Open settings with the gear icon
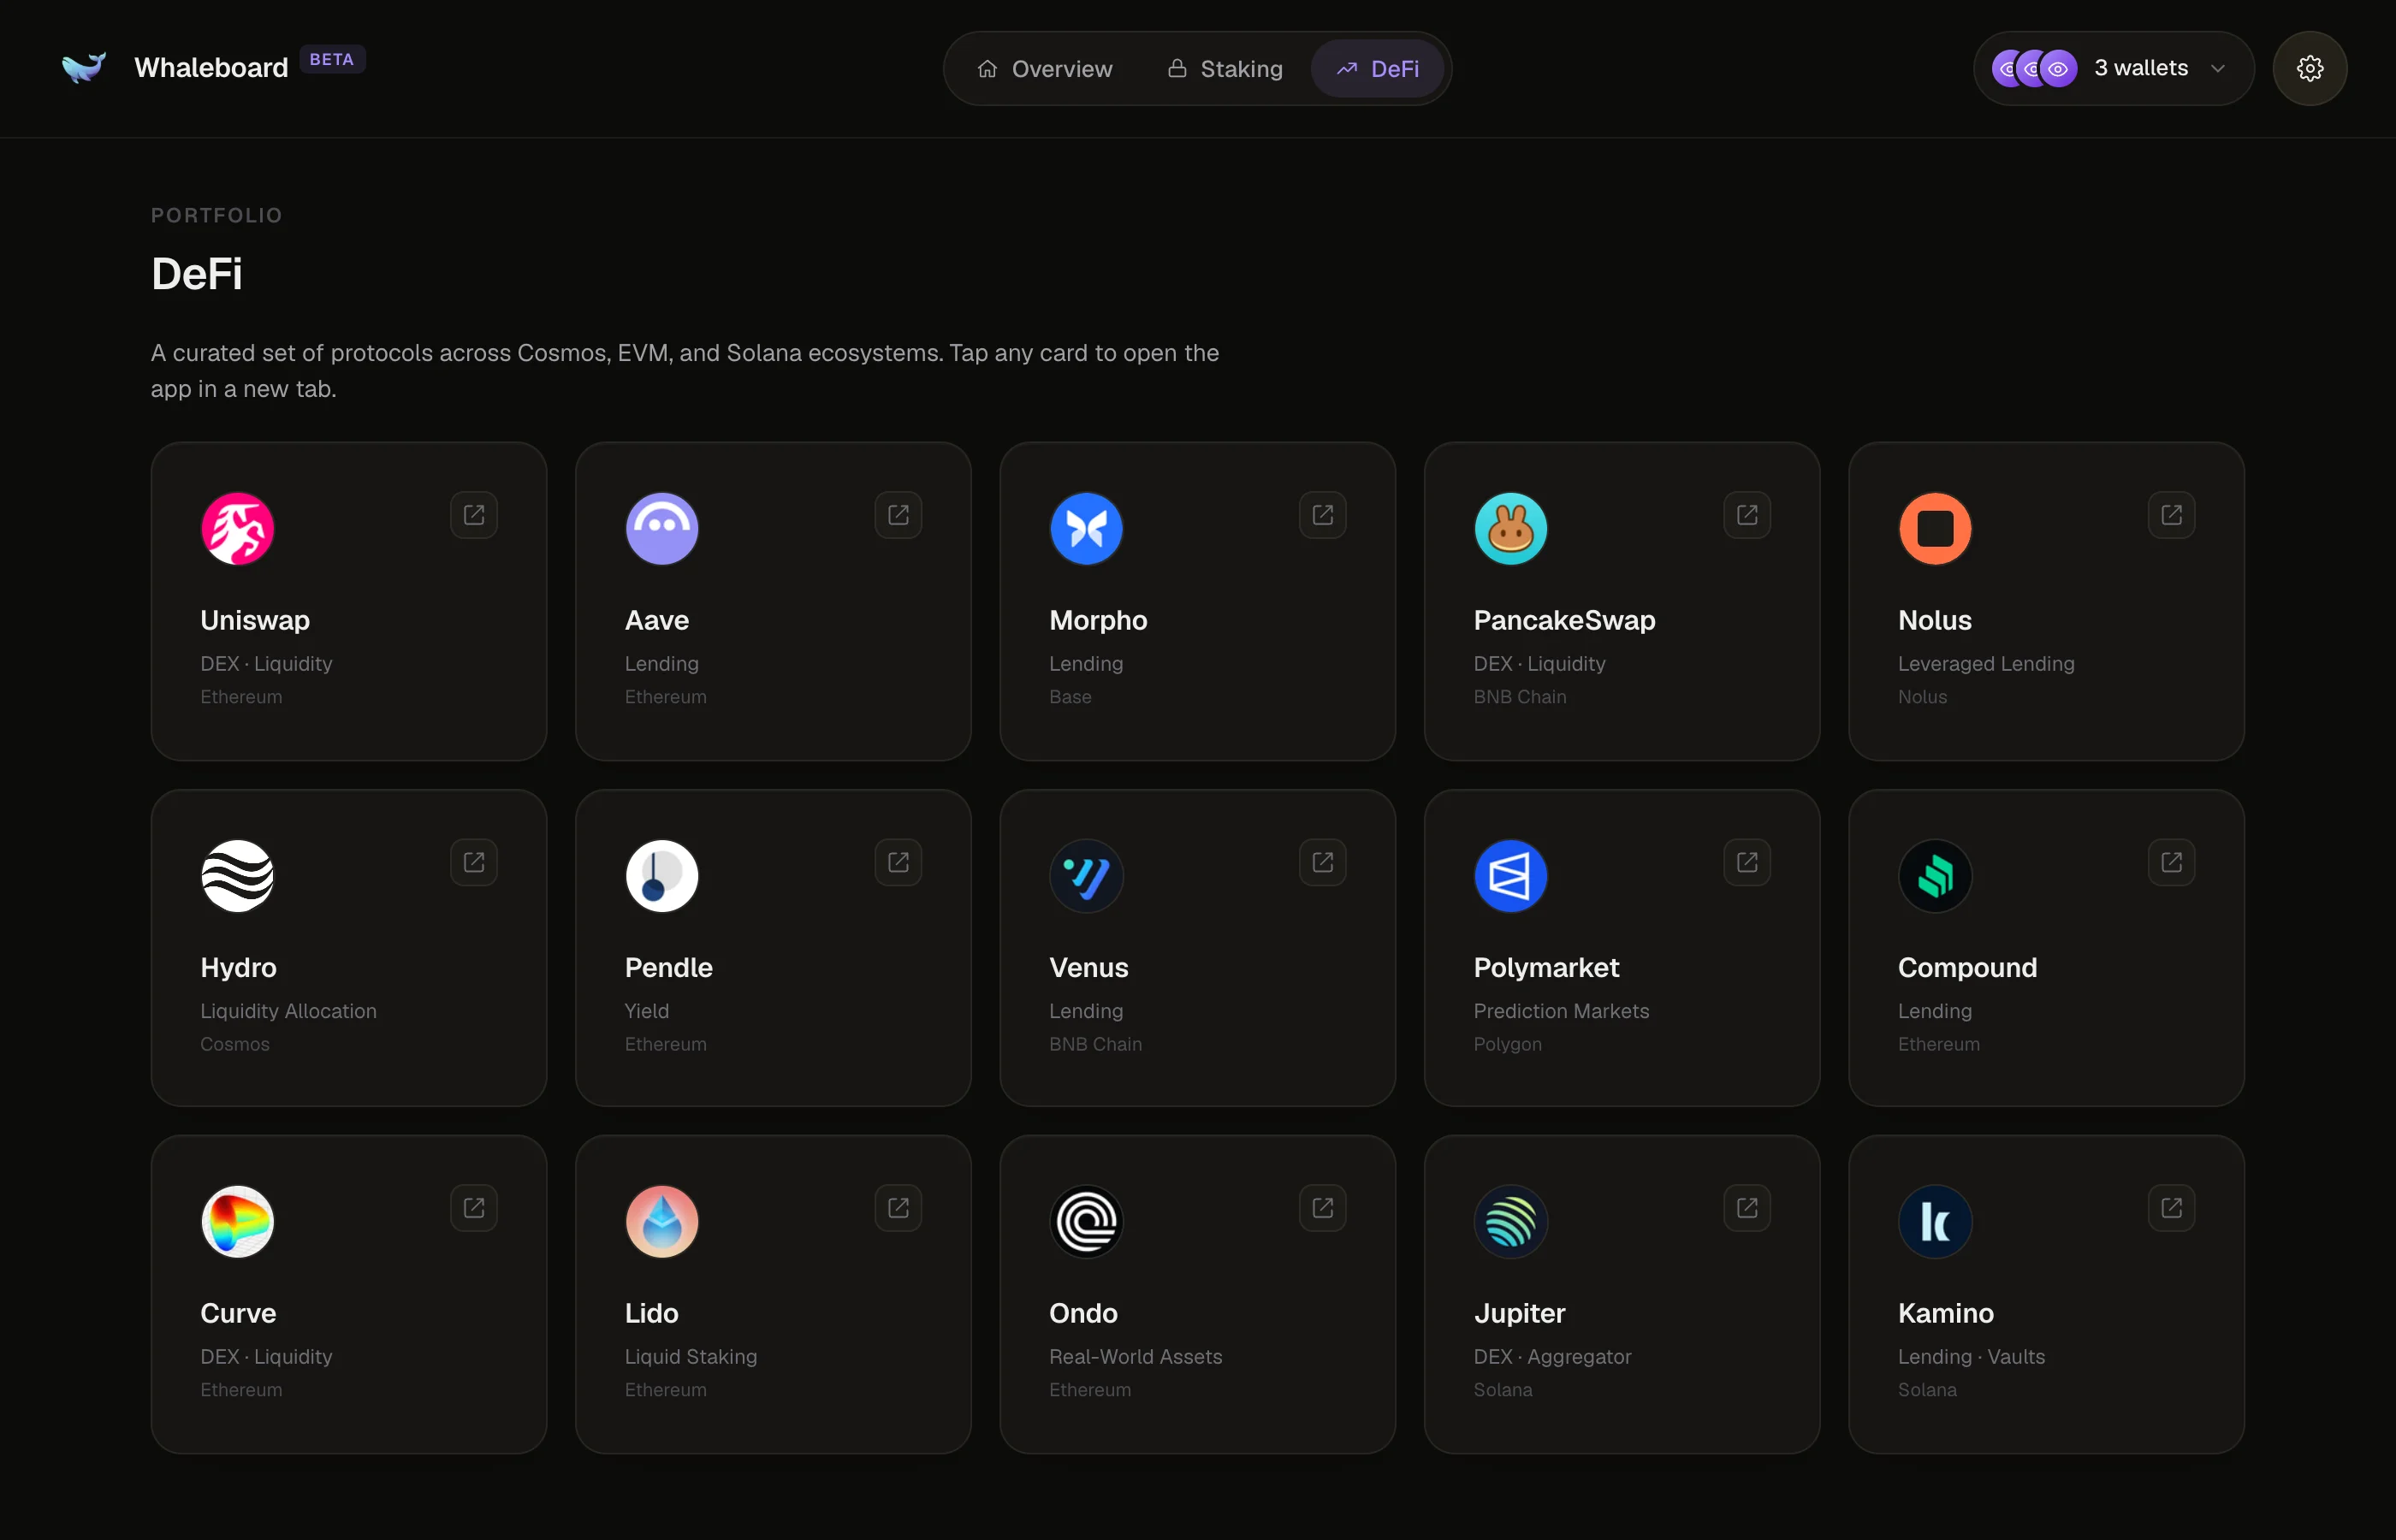The width and height of the screenshot is (2396, 1540). click(x=2309, y=68)
